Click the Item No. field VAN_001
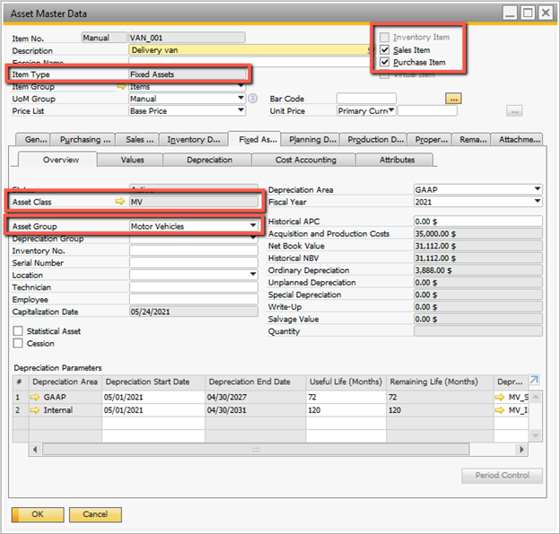The width and height of the screenshot is (560, 534). pyautogui.click(x=187, y=38)
